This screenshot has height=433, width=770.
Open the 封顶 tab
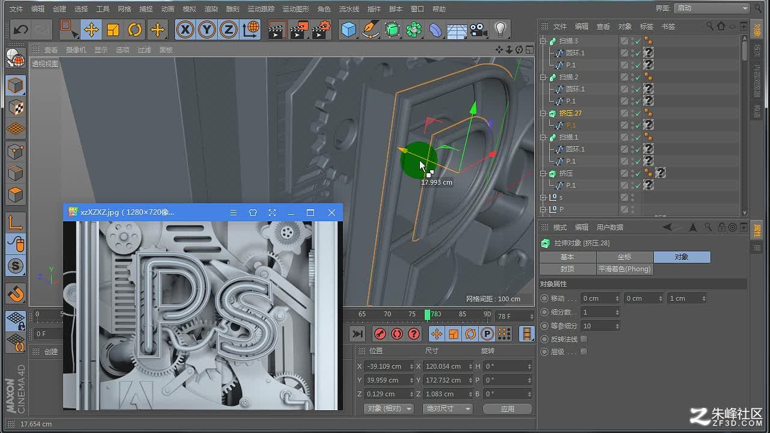pyautogui.click(x=567, y=269)
